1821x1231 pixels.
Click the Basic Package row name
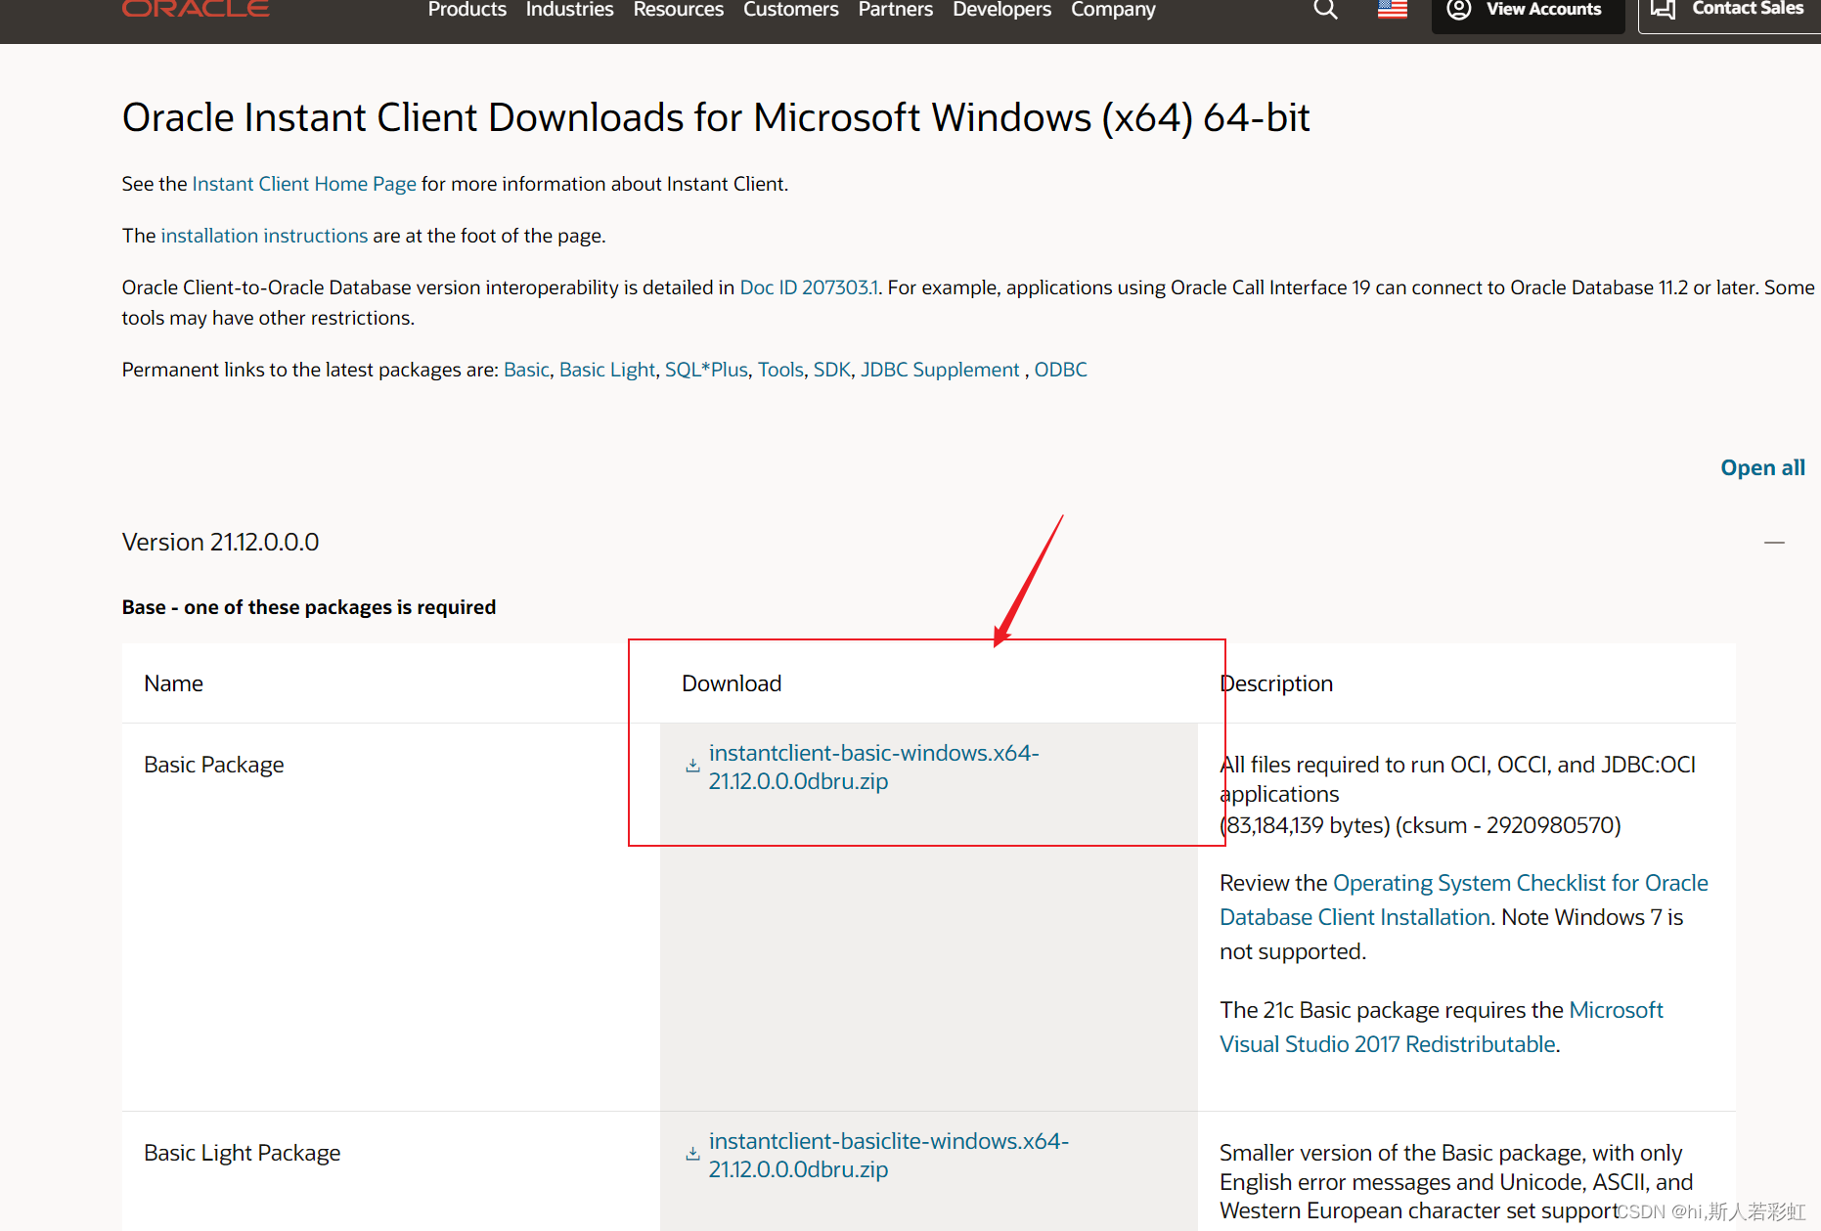214,765
